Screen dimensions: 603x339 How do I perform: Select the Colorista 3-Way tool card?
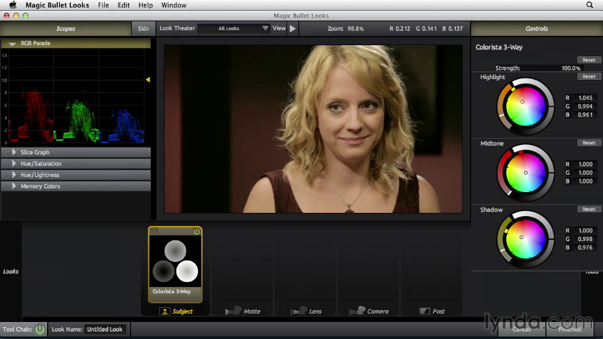point(175,264)
